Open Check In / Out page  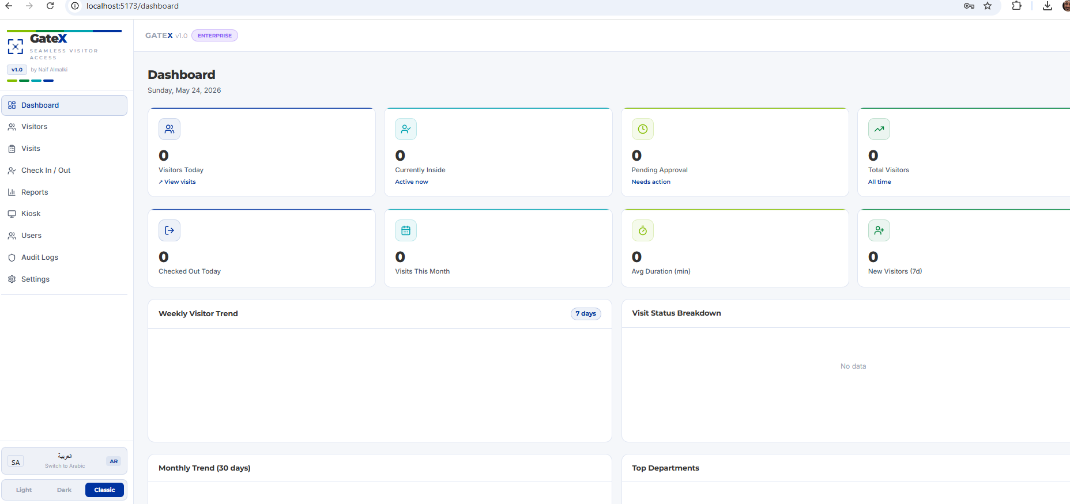(65, 170)
